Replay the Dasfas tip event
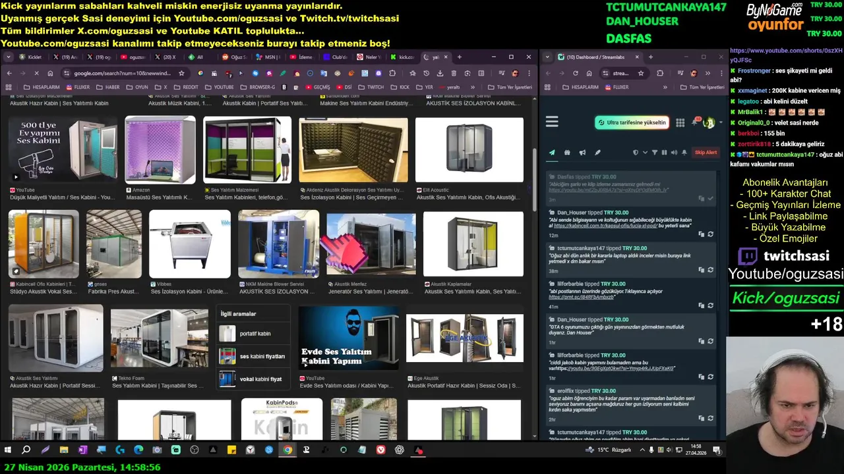844x474 pixels. [710, 198]
